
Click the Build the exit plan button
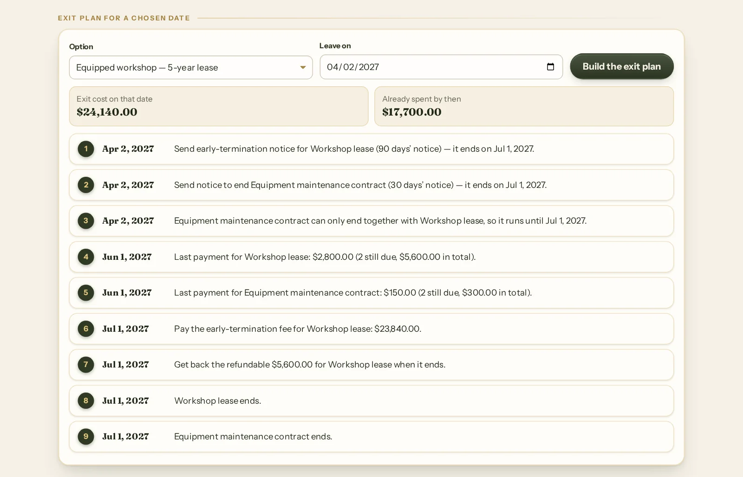[622, 66]
